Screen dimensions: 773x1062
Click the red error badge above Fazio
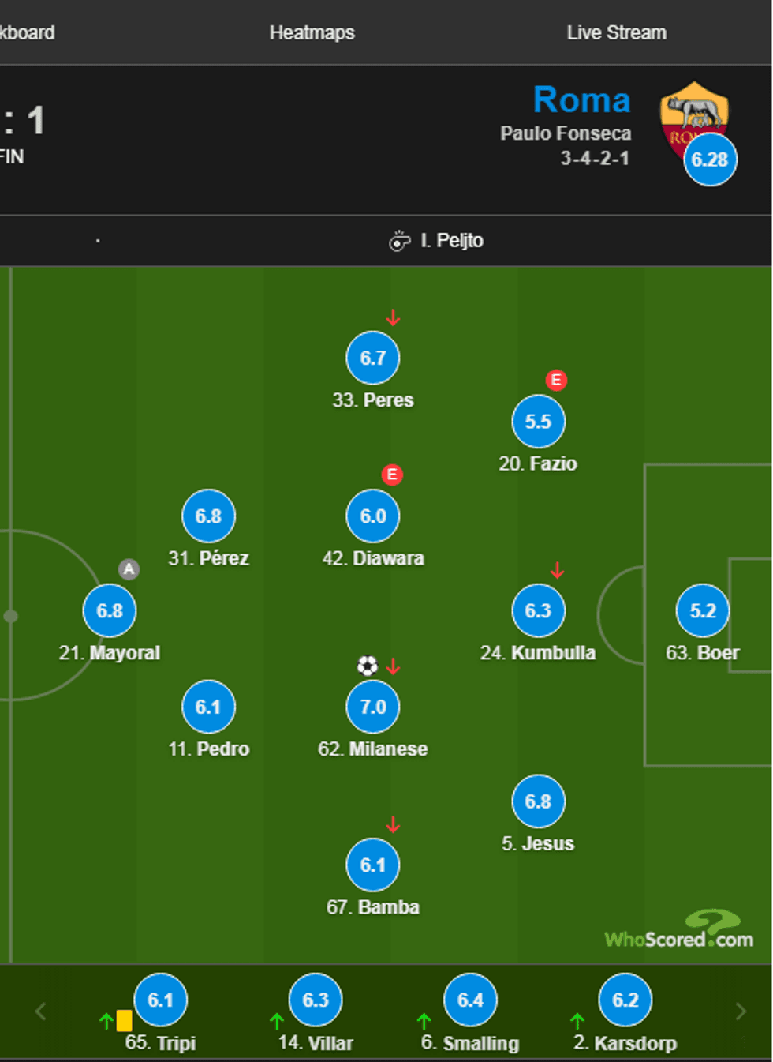(x=556, y=380)
